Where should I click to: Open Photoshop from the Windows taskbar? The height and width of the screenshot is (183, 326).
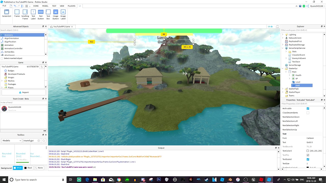(159, 180)
